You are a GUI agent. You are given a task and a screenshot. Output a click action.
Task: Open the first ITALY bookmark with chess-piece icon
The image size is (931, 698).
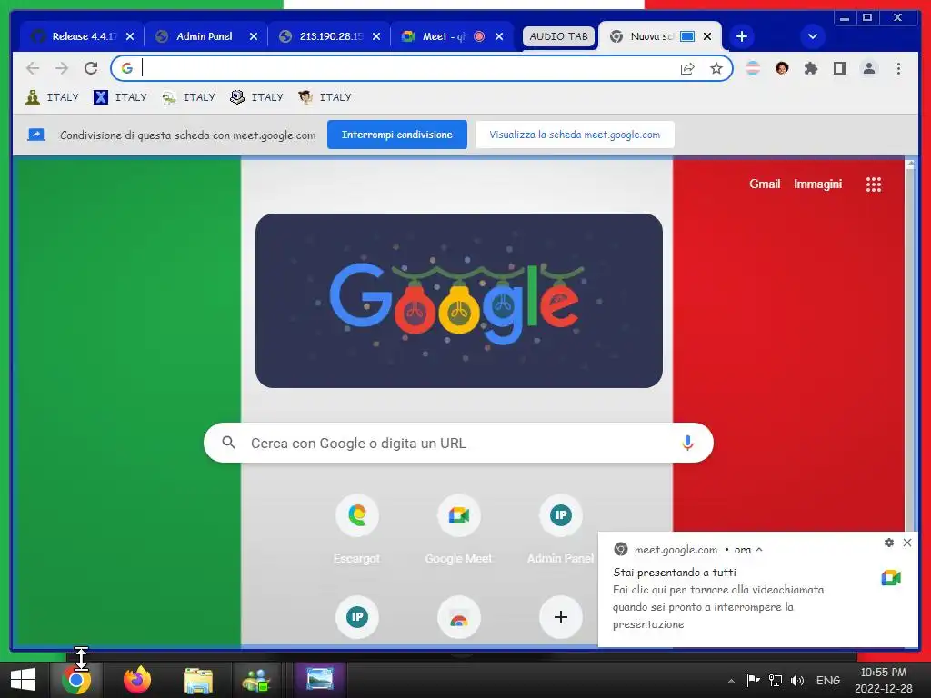(x=52, y=96)
